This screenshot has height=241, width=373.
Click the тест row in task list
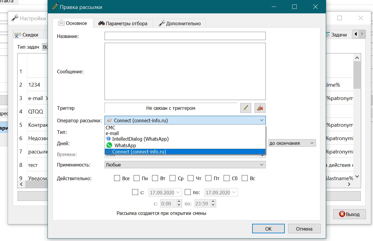click(x=33, y=165)
